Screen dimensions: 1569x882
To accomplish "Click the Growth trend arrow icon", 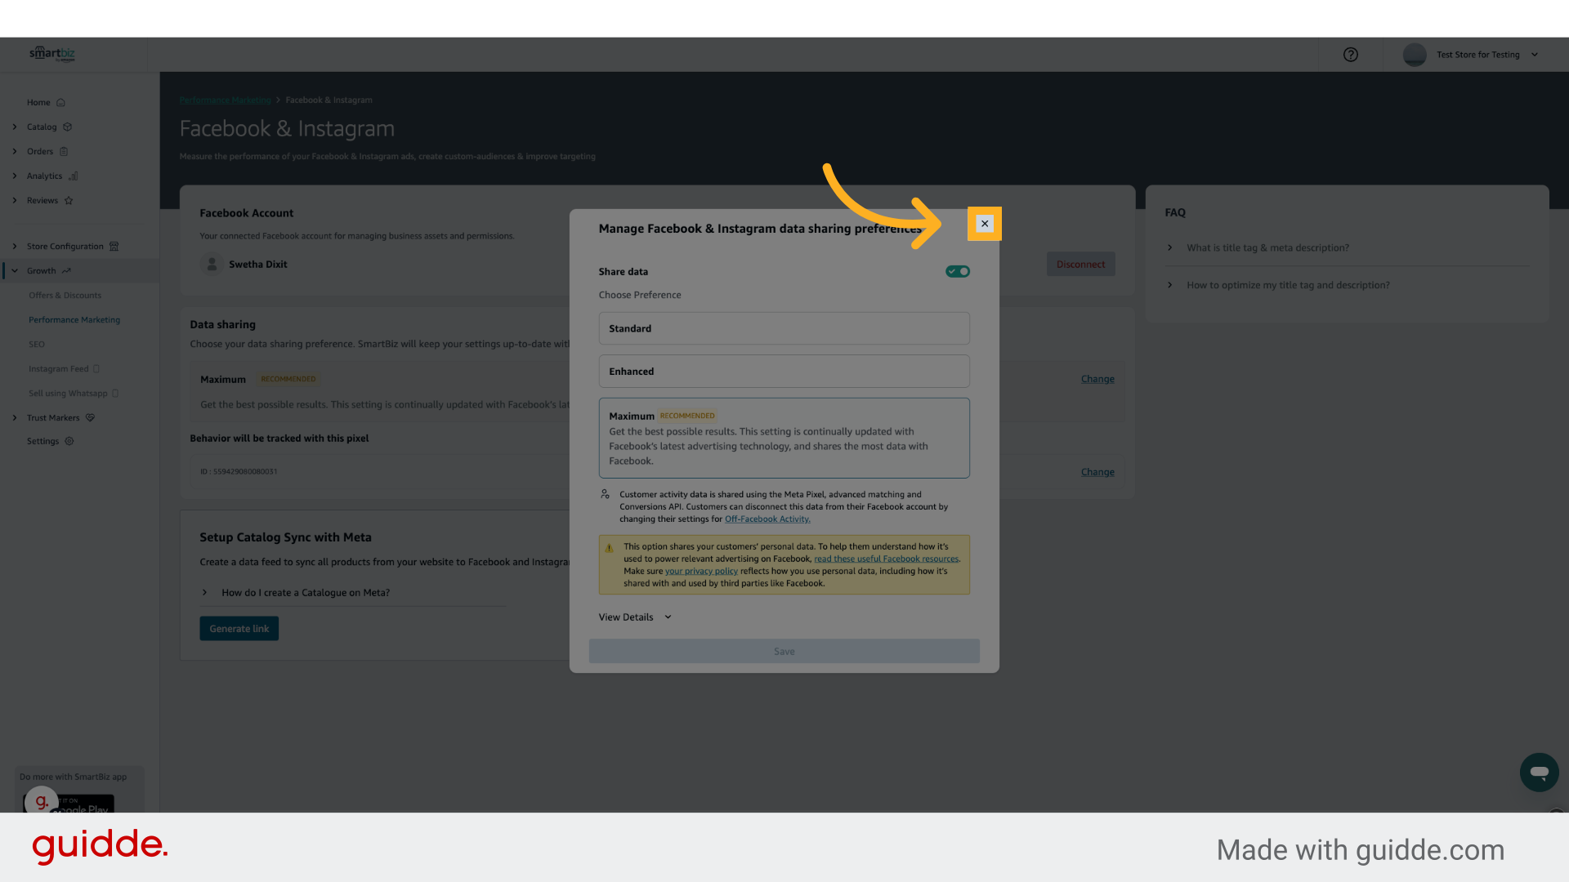I will pyautogui.click(x=66, y=271).
